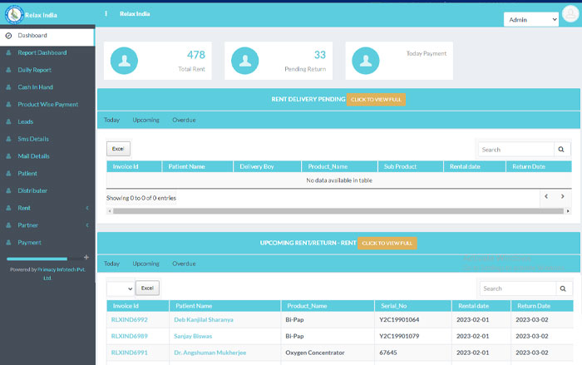Click the search magnifier in Rent Delivery Pending
The image size is (582, 365).
561,150
